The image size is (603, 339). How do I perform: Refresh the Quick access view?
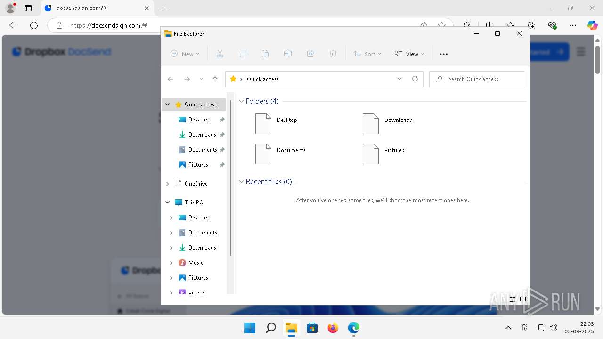click(415, 79)
